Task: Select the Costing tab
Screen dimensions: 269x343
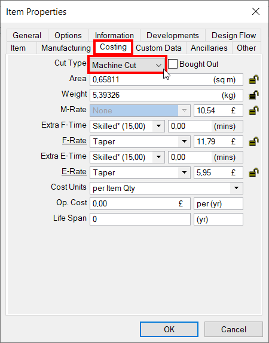Action: [113, 47]
